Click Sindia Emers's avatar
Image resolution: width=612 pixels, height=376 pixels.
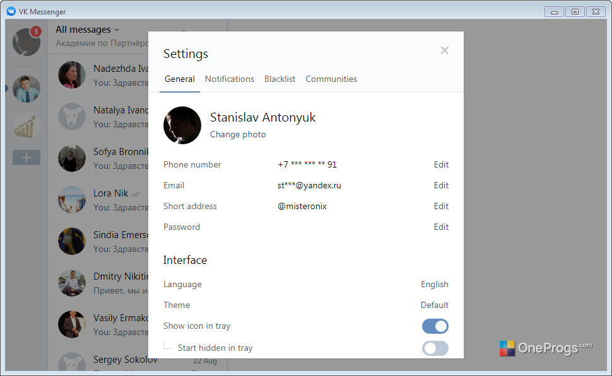pos(72,241)
